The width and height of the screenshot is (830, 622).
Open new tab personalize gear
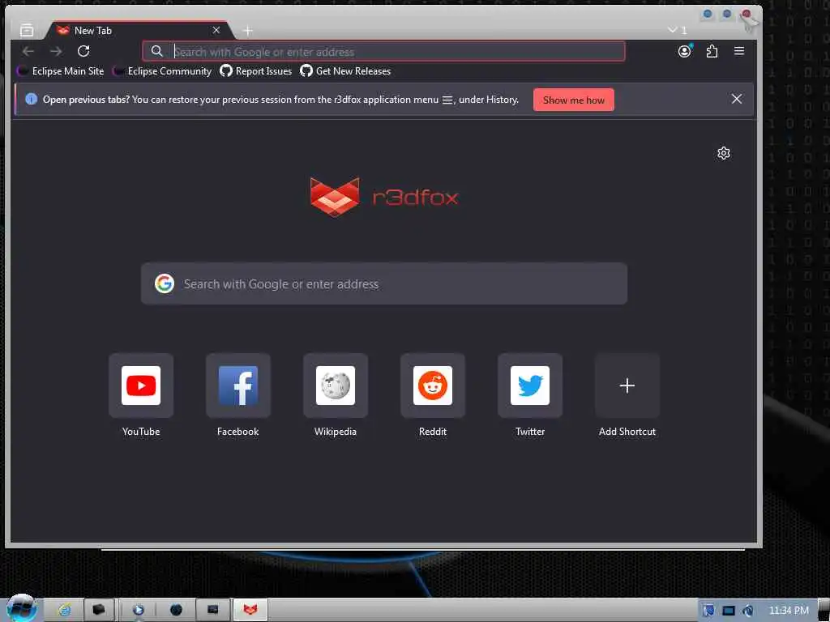(724, 153)
